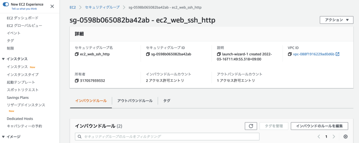Image resolution: width=359 pixels, height=143 pixels.
Task: Open Dedicated Hosts in the sidebar
Action: pyautogui.click(x=20, y=119)
